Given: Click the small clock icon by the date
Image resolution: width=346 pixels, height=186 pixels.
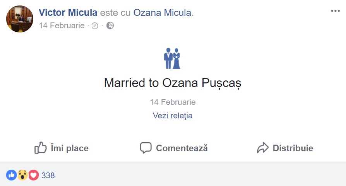Looking at the screenshot, I should point(95,26).
